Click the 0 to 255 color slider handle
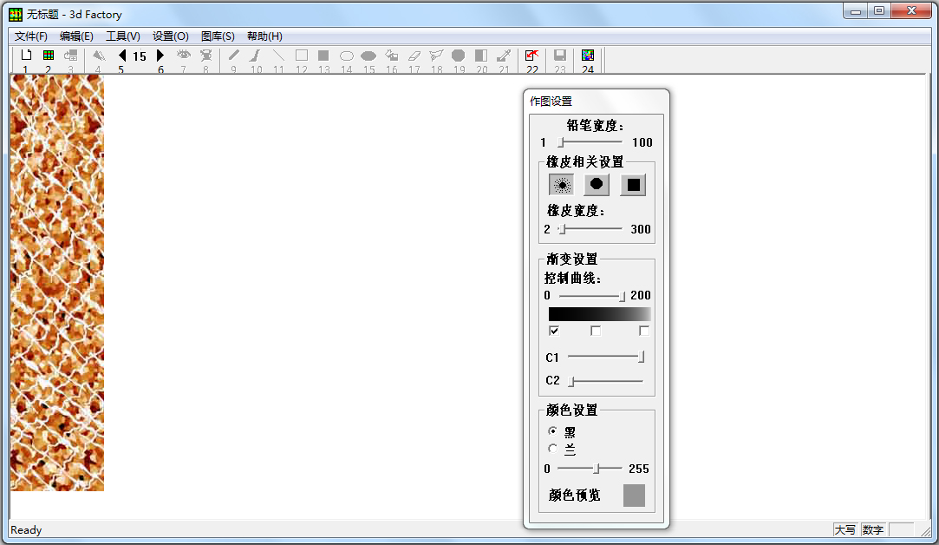Screen dimensions: 939x545 pos(597,469)
